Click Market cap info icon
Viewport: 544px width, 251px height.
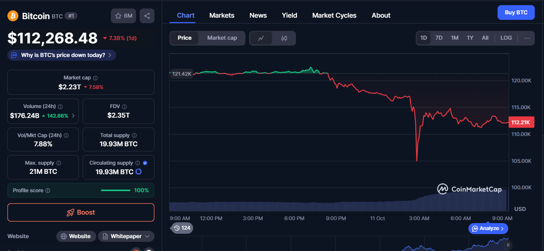click(95, 78)
